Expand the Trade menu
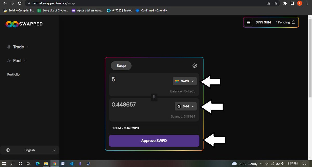Viewport: 312px width, 167px height. (x=18, y=47)
